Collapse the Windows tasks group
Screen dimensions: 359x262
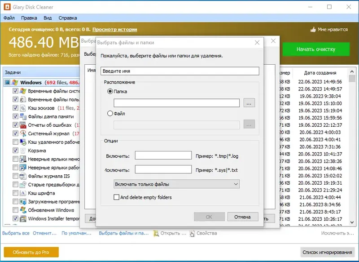tap(8, 82)
